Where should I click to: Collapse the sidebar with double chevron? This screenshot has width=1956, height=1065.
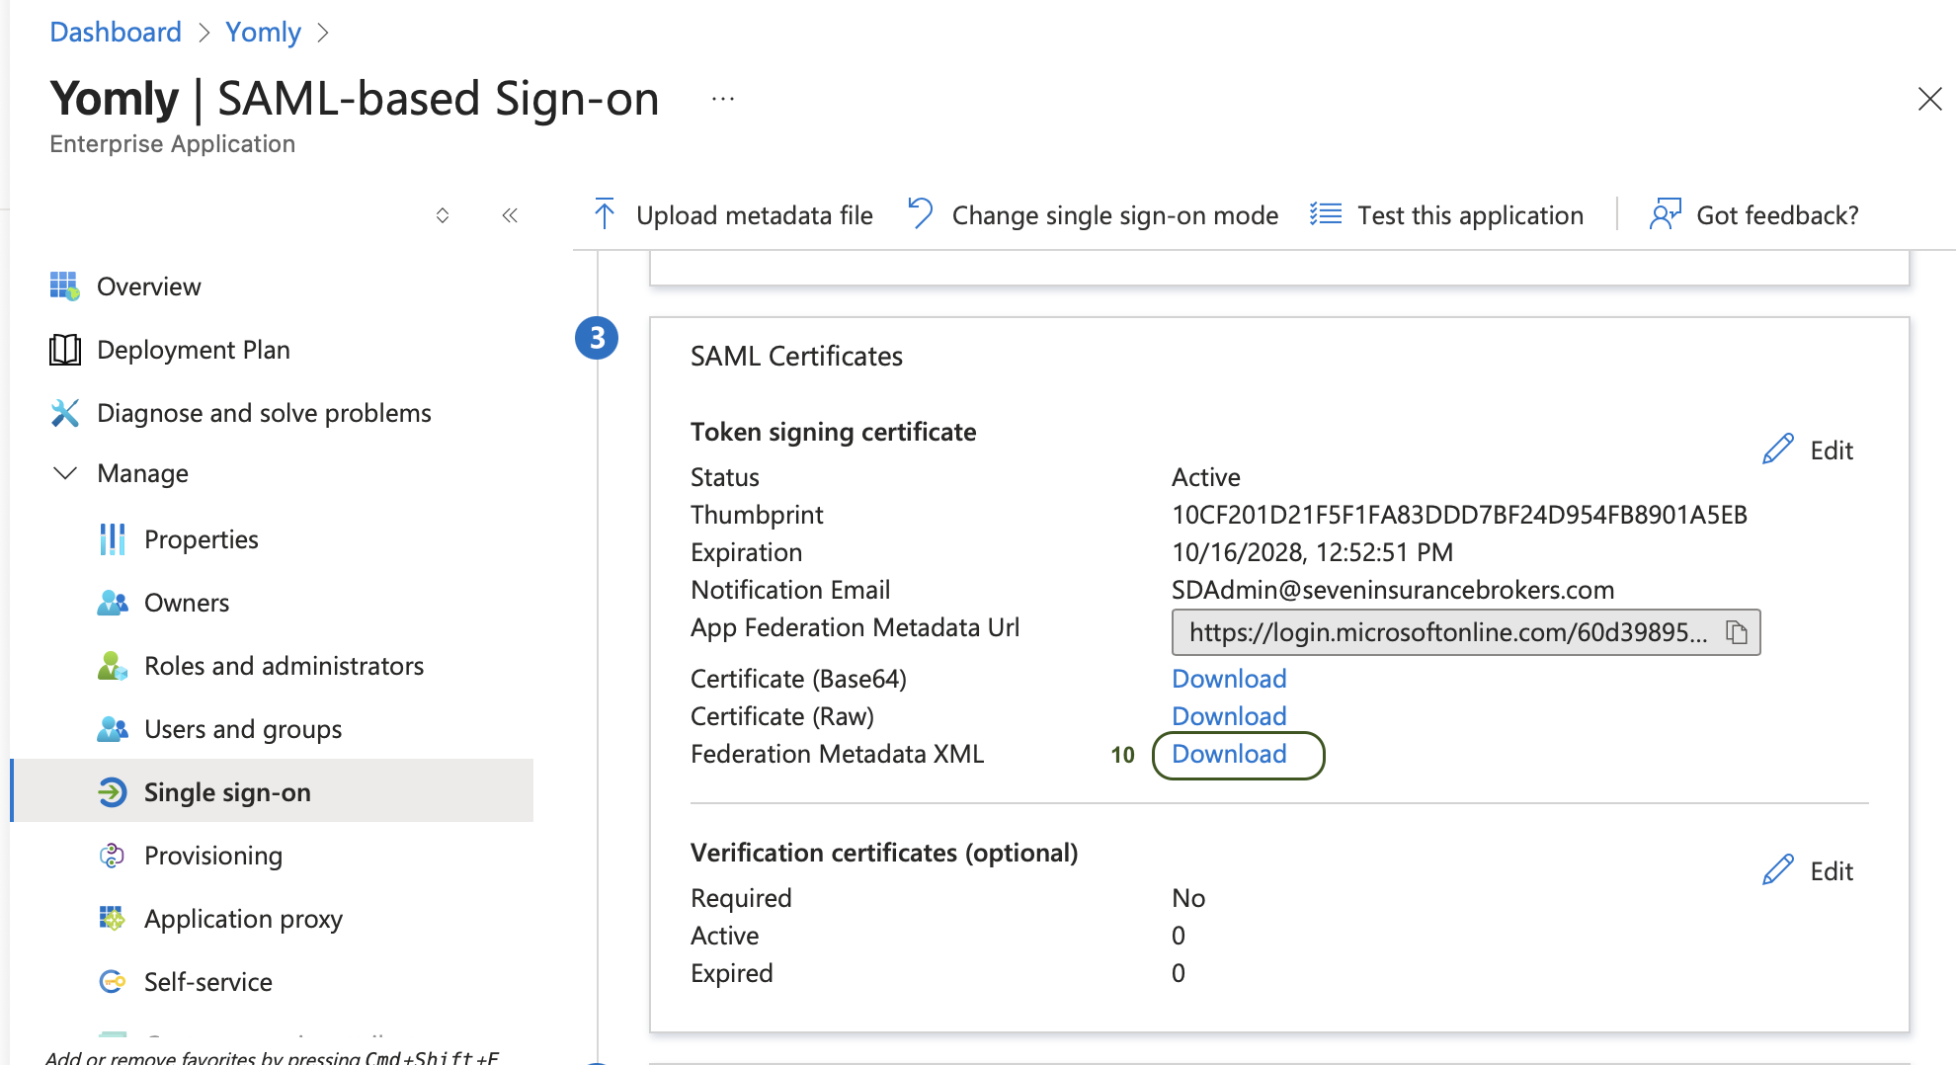tap(510, 215)
